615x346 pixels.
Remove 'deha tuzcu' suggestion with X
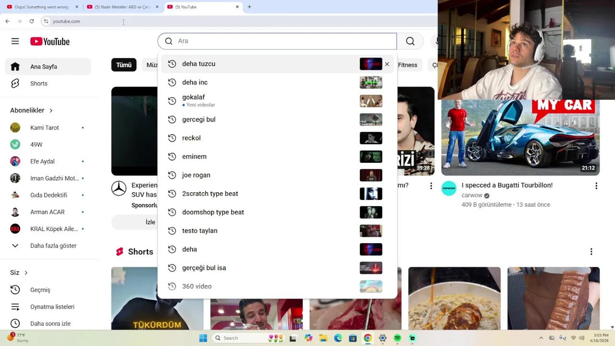(387, 64)
